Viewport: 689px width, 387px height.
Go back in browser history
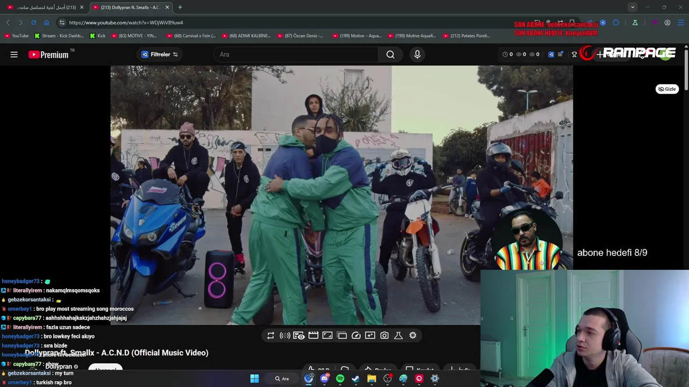pyautogui.click(x=8, y=23)
